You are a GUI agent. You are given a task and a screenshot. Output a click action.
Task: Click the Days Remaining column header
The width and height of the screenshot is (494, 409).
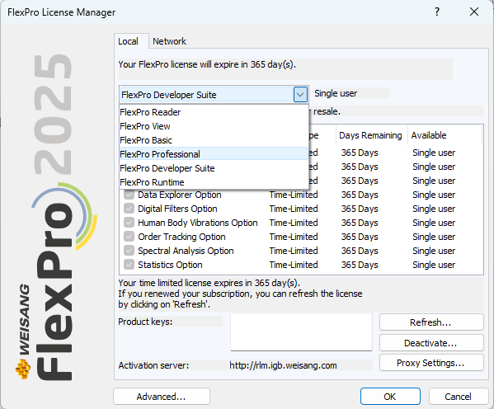click(x=371, y=135)
